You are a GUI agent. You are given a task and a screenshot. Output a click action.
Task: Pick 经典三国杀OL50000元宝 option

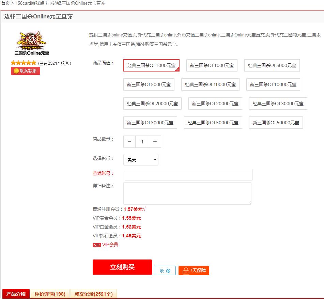point(213,123)
